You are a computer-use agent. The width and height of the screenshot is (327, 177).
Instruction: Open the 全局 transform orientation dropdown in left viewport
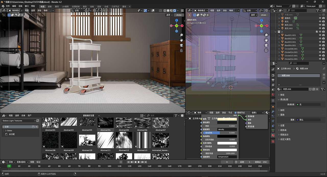point(78,10)
